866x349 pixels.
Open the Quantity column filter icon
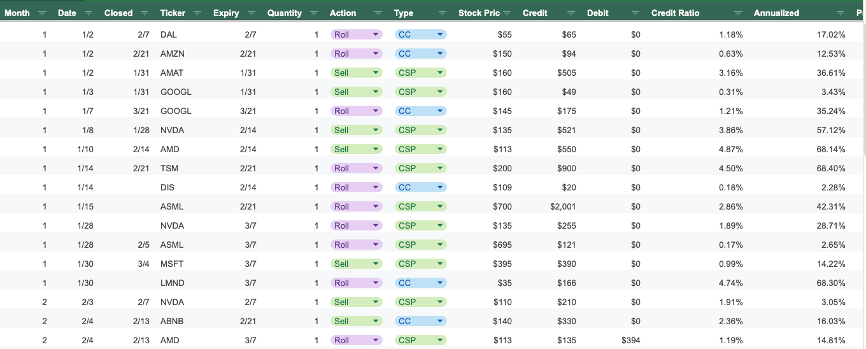[314, 13]
